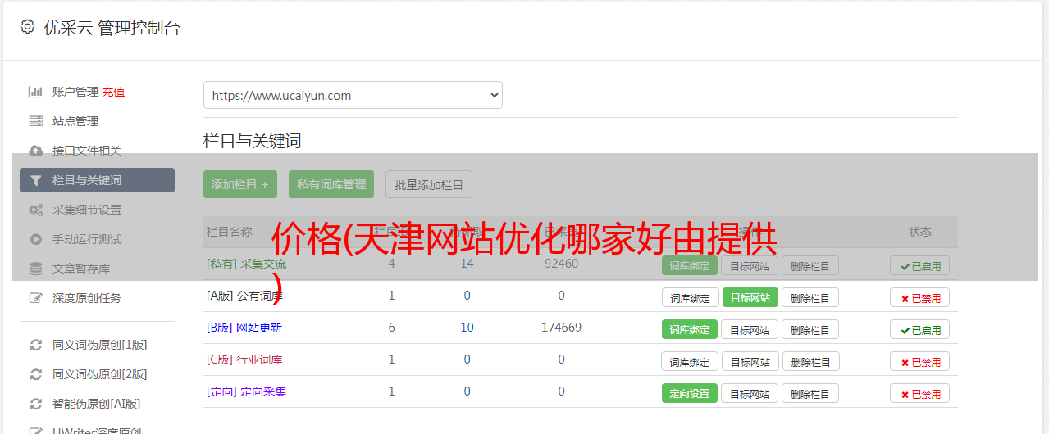Toggle the 已启用 status of 网站更新
The height and width of the screenshot is (434, 1049).
tap(919, 329)
